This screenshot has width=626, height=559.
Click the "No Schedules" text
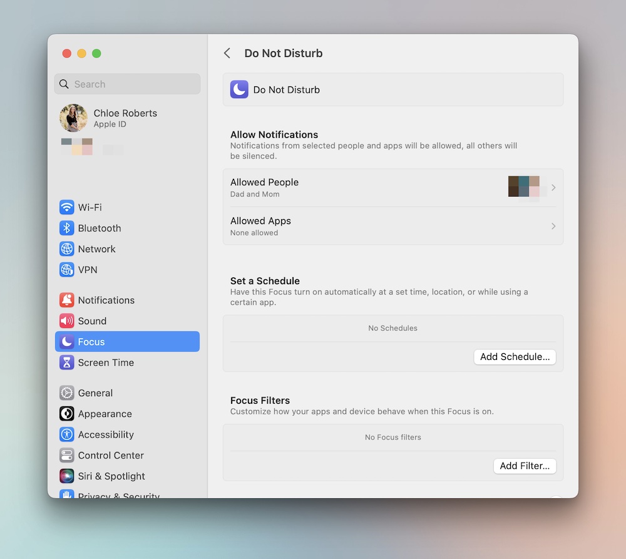pos(393,328)
